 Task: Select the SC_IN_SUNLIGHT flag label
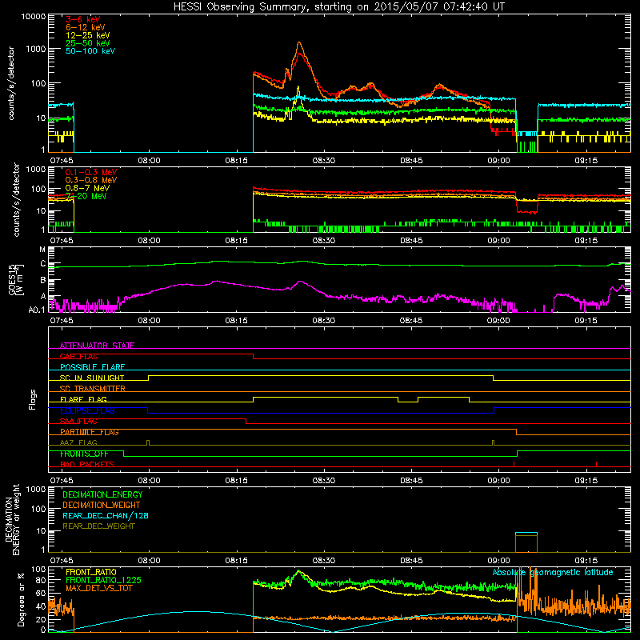(92, 378)
